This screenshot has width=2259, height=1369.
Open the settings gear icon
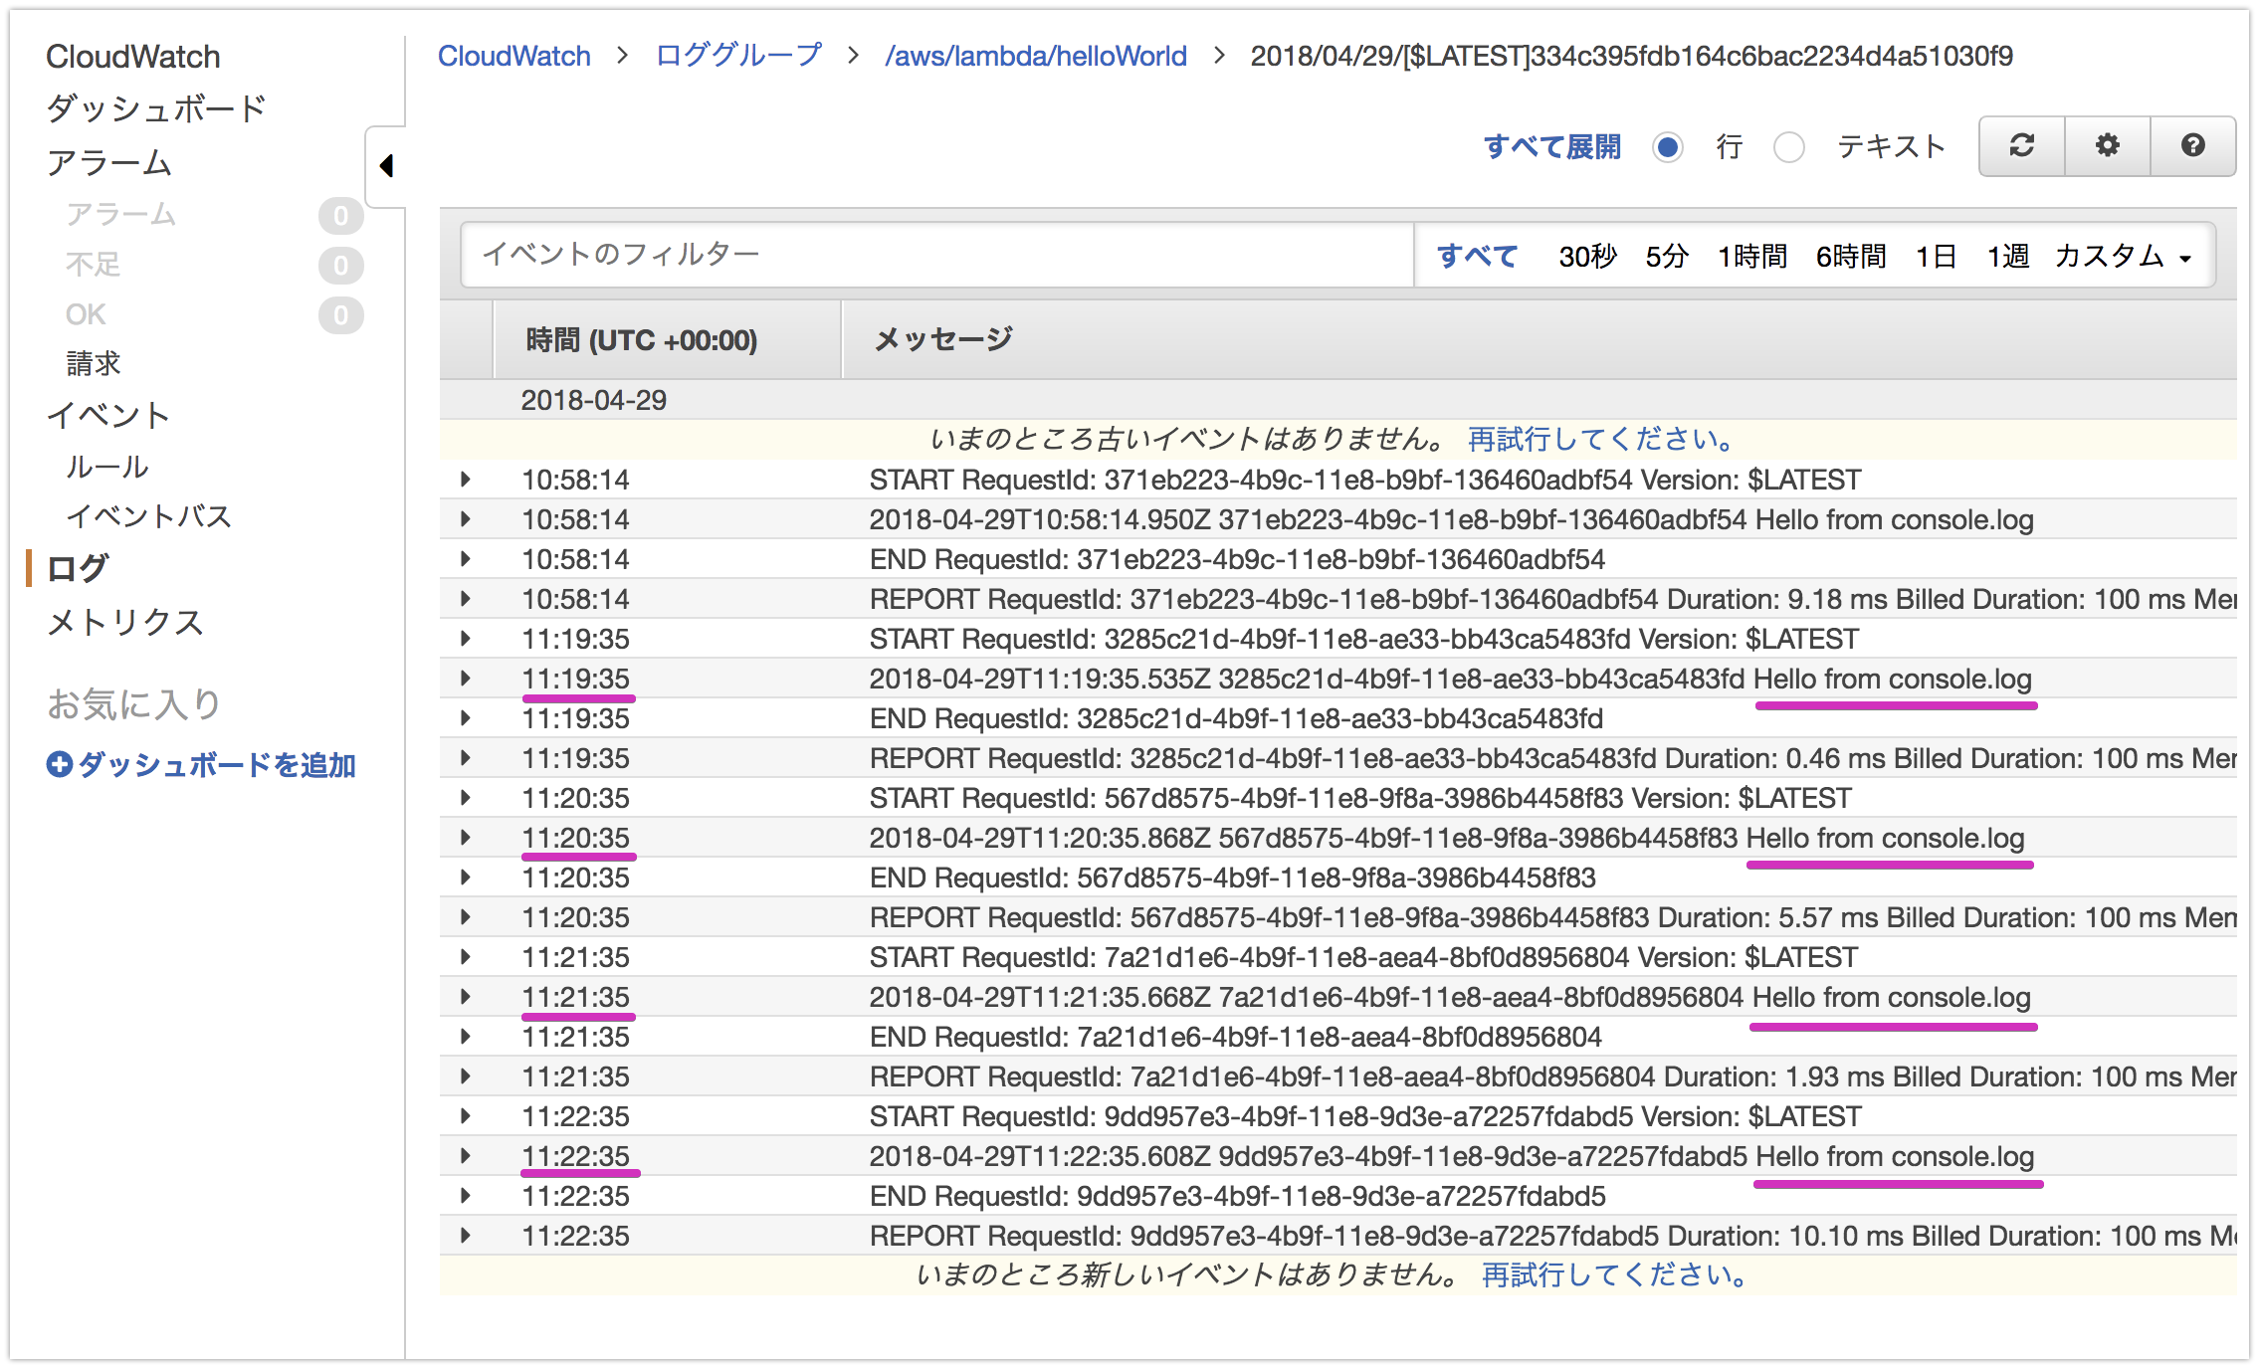(2107, 146)
